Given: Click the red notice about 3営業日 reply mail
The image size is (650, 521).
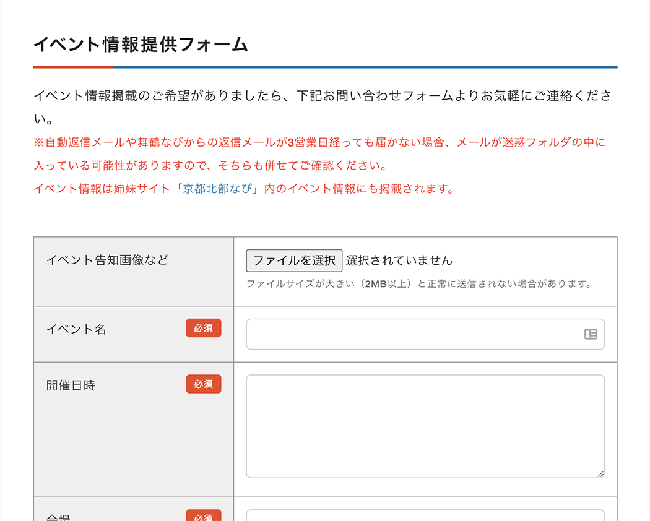Looking at the screenshot, I should 319,143.
